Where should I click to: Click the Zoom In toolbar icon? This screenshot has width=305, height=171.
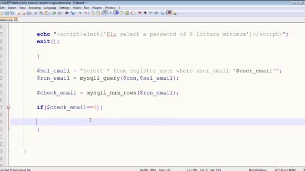pos(80,13)
